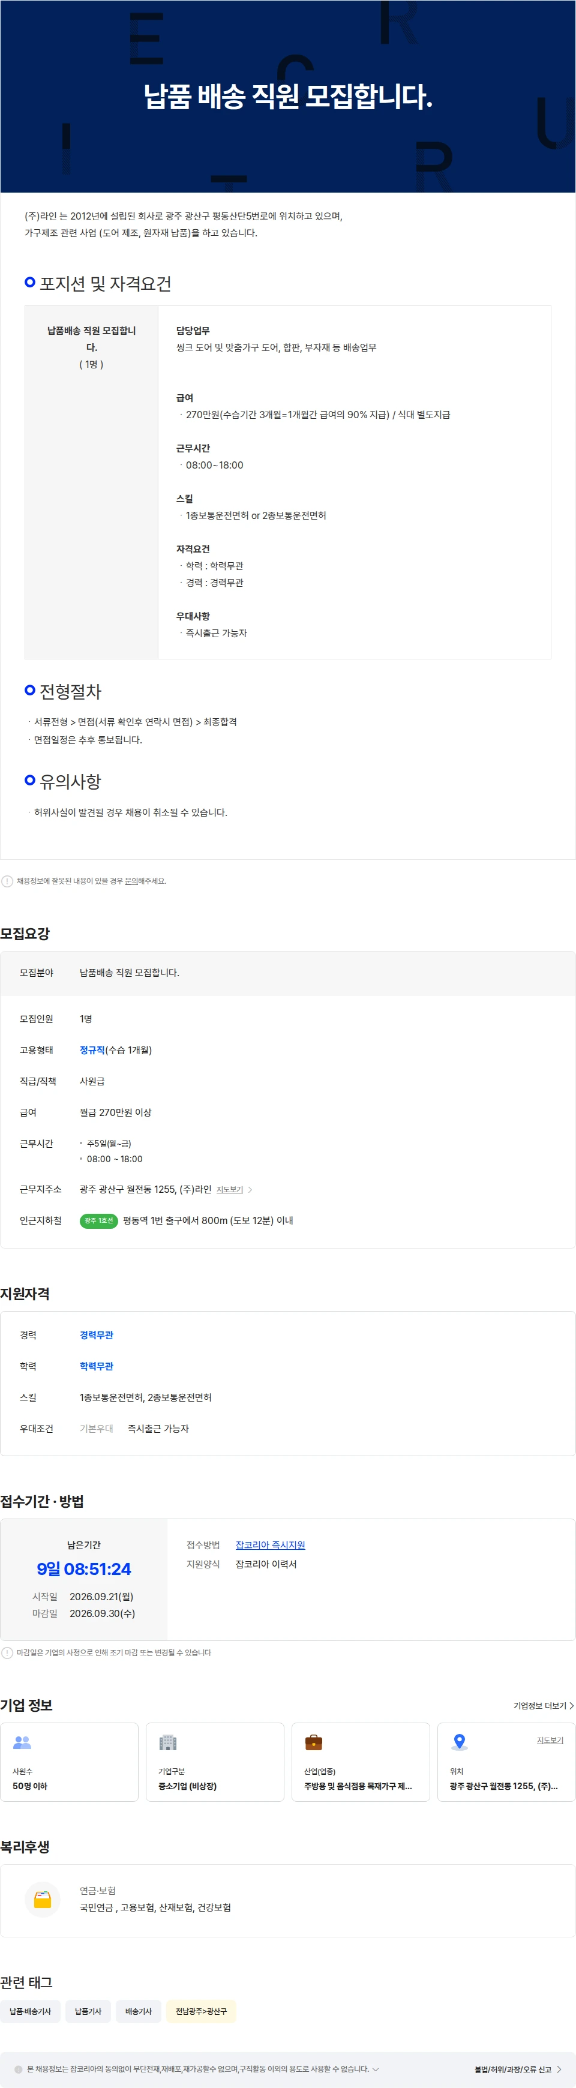This screenshot has width=576, height=2088.
Task: Click the salary text 월급 270만원 이상
Action: (x=115, y=1112)
